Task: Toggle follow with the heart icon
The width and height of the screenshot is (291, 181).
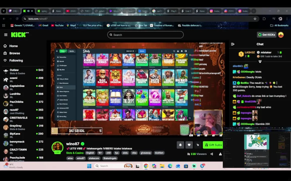Action: 189,145
